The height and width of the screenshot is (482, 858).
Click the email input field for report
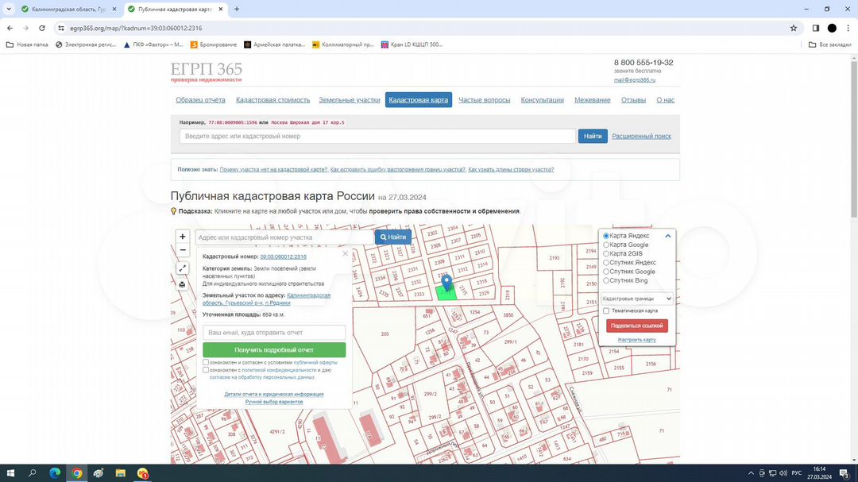[x=274, y=333]
